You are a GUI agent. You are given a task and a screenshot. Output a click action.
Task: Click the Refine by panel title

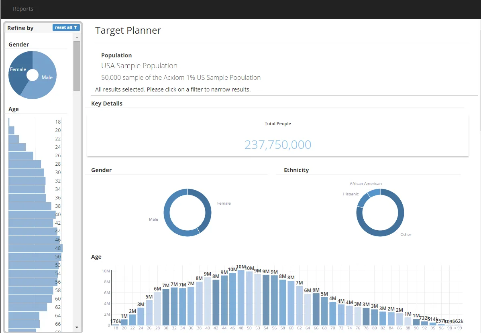pos(20,28)
